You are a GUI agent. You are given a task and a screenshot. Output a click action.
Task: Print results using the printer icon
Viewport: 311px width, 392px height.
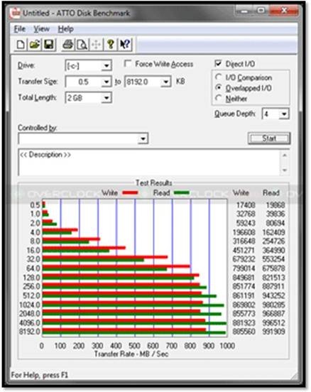pos(68,45)
